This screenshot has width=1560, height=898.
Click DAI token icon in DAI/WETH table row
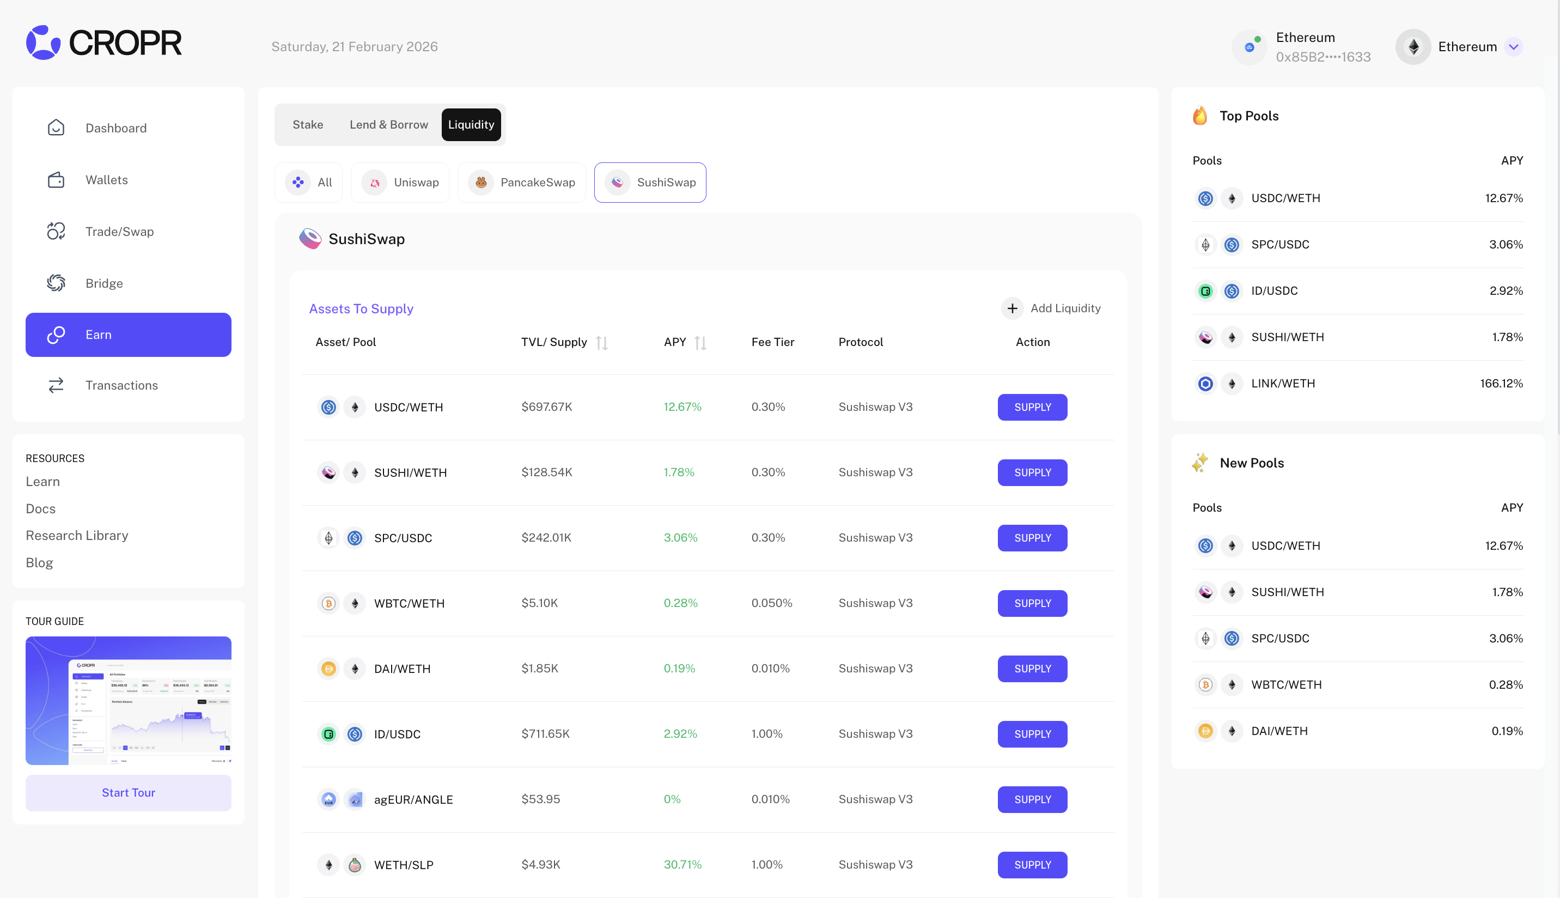tap(328, 669)
